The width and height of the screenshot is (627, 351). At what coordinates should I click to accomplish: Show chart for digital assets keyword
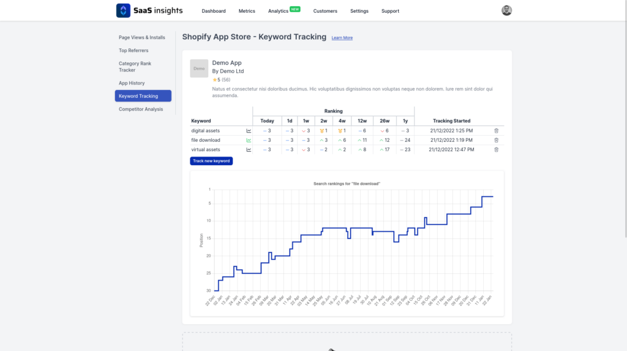(249, 131)
